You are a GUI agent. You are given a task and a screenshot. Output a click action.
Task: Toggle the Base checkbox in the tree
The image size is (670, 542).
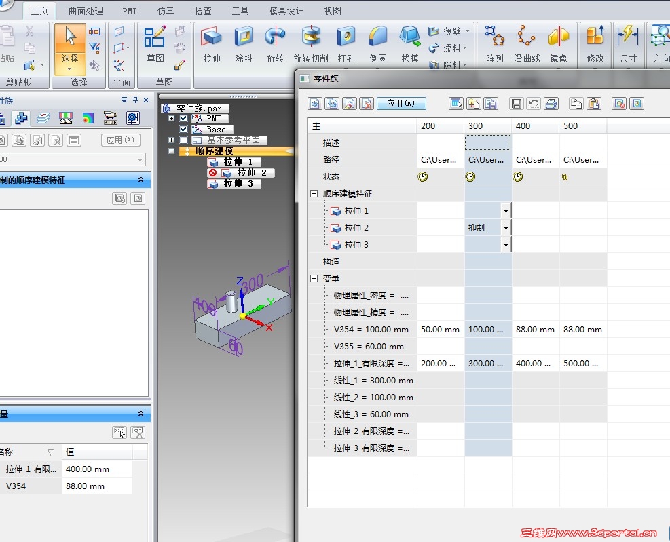click(184, 129)
